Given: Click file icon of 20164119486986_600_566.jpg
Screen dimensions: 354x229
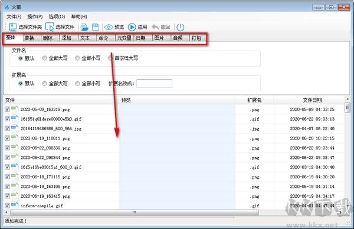Looking at the screenshot, I should coord(15,128).
